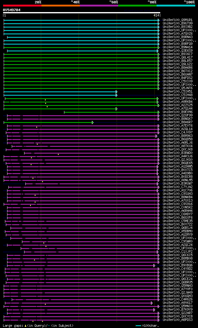Open hit UniRef100_Q9M1R1
Viewport: 198px width, 328px height.
click(x=178, y=20)
